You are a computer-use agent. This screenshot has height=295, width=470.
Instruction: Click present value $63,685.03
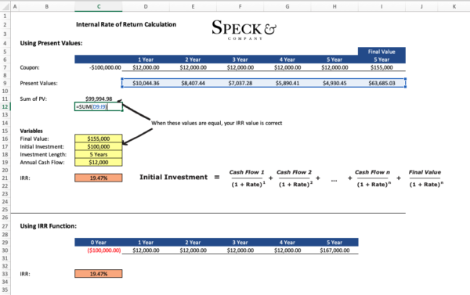(x=381, y=83)
